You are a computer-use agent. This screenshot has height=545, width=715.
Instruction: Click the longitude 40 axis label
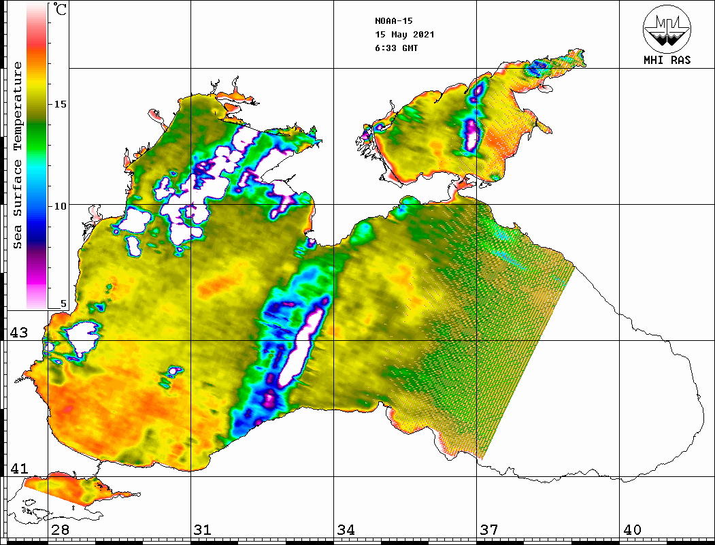coord(632,530)
